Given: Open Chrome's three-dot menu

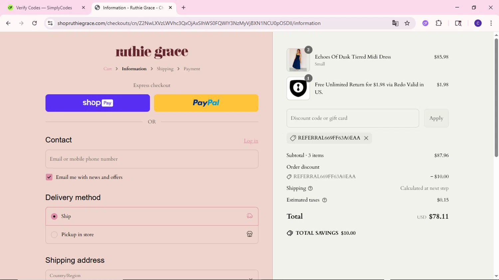Looking at the screenshot, I should coord(491,23).
